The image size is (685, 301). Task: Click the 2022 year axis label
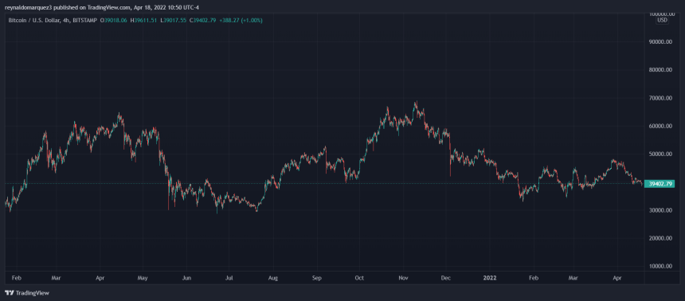pyautogui.click(x=489, y=277)
